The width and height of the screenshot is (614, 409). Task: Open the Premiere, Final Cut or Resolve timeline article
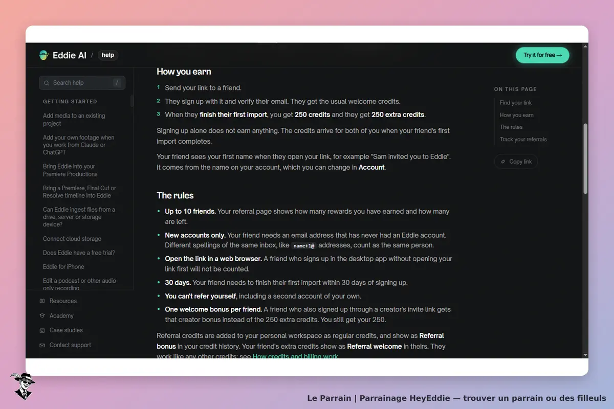[80, 192]
